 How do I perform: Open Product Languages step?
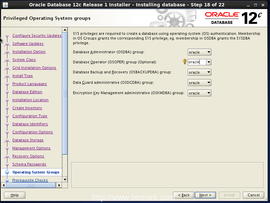click(x=30, y=84)
